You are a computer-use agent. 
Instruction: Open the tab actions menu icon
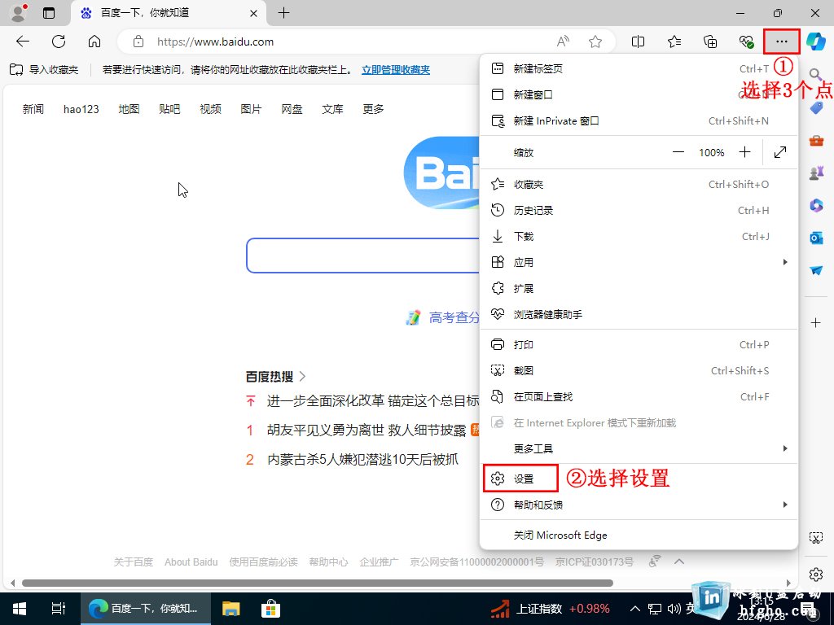[x=49, y=13]
